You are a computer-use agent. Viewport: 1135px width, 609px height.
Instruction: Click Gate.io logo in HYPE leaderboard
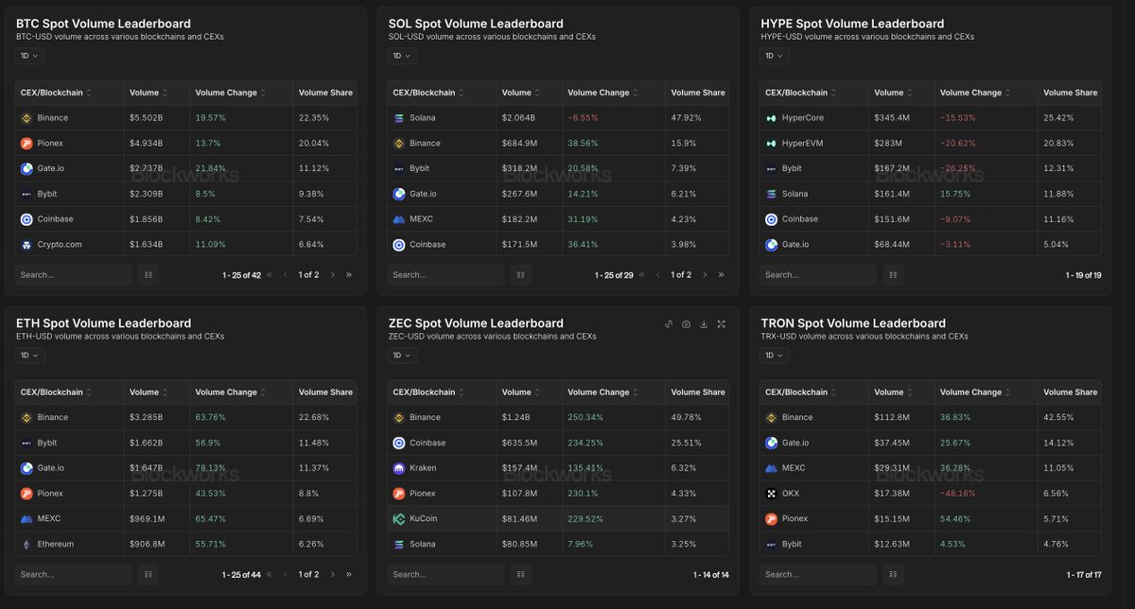[x=771, y=245]
